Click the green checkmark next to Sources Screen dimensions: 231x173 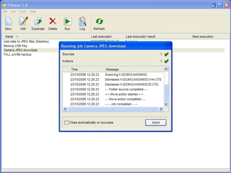(166, 54)
